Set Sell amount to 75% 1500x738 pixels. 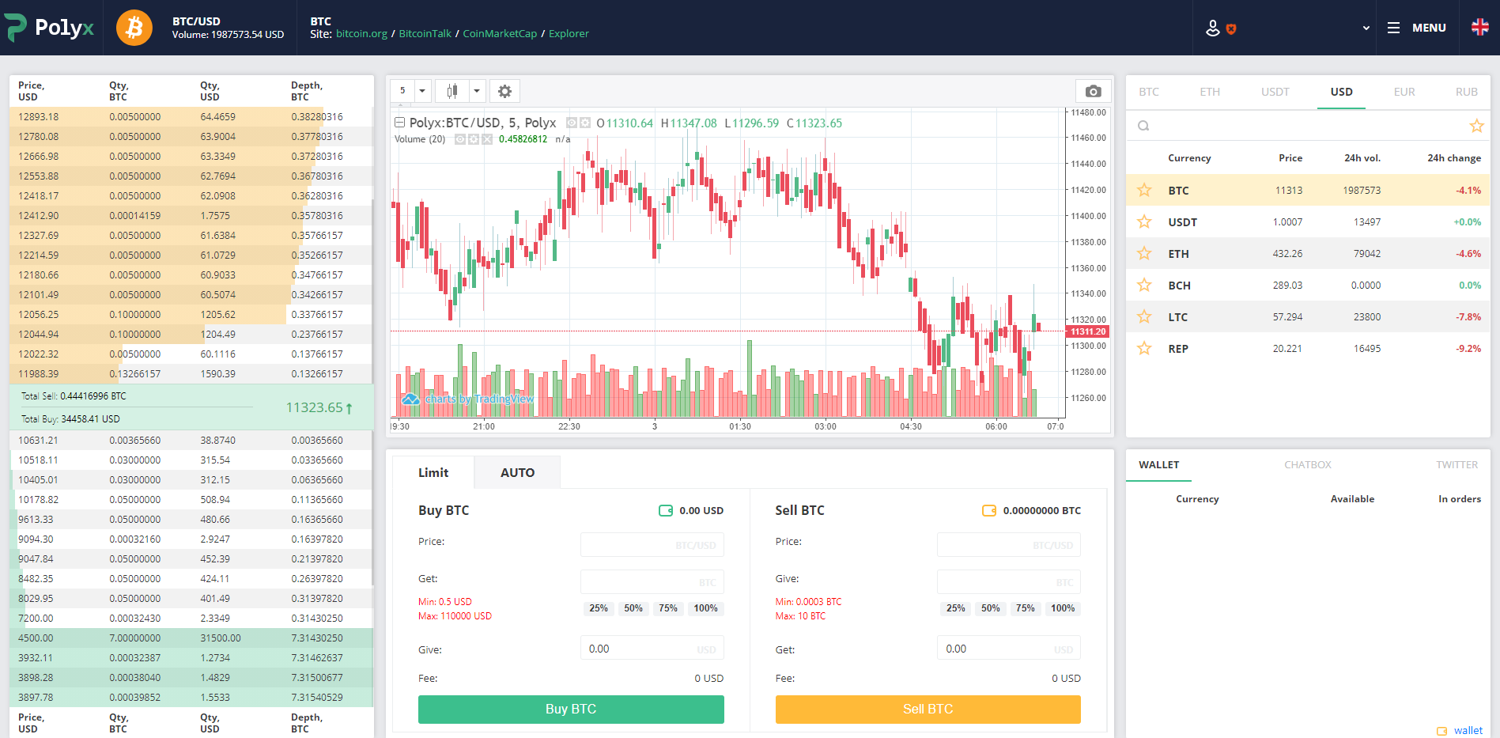1025,608
